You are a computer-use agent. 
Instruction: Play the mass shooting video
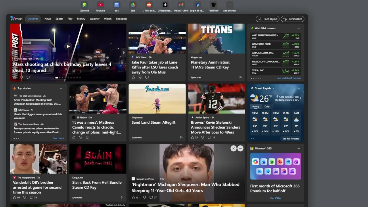click(x=68, y=46)
